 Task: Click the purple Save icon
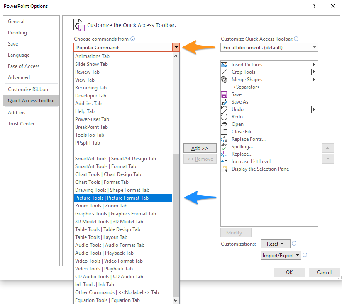224,94
